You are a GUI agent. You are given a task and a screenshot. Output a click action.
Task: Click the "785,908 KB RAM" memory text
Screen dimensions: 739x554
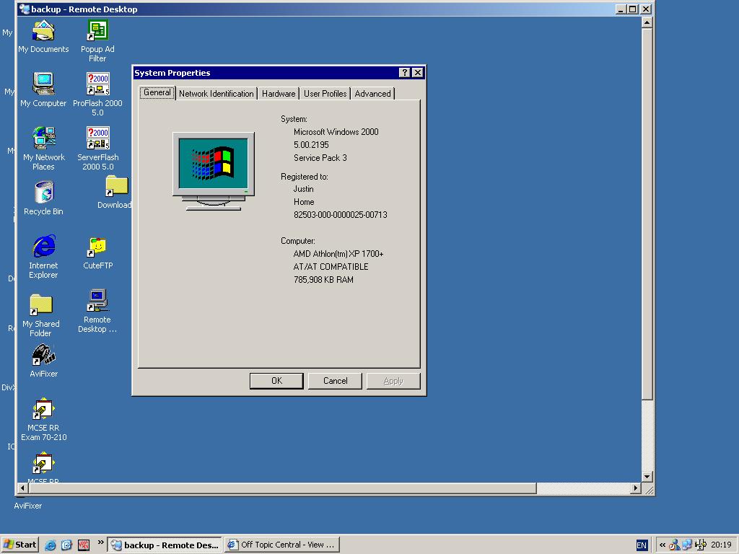click(x=323, y=280)
